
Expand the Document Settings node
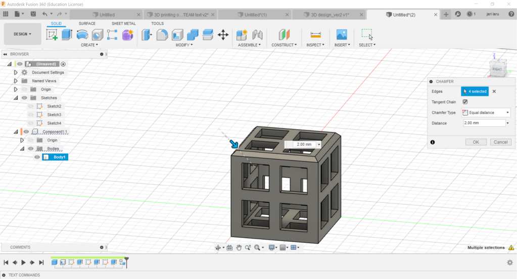click(x=16, y=72)
